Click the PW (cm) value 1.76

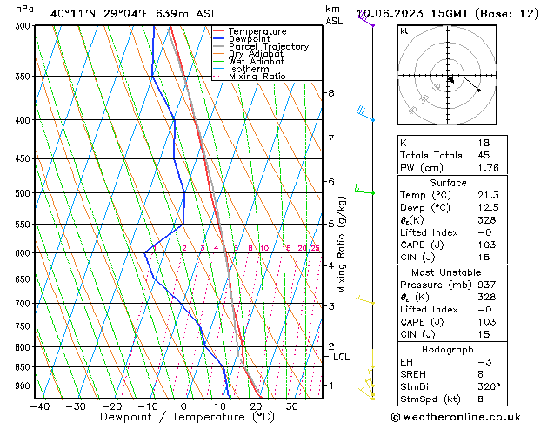click(489, 168)
